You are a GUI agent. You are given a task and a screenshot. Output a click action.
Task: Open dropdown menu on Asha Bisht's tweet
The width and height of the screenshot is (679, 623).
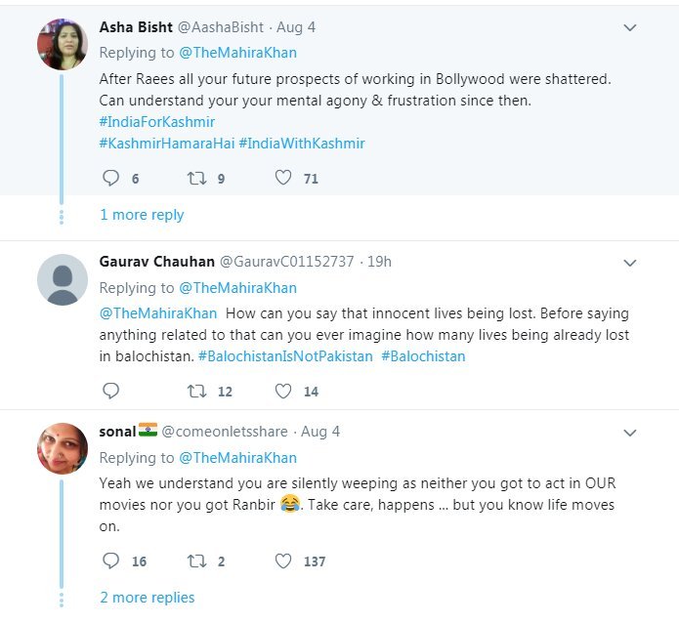630,28
